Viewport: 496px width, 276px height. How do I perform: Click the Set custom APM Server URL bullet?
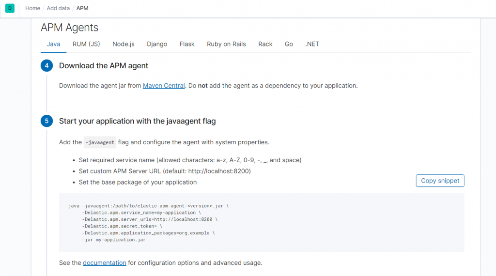pos(165,171)
